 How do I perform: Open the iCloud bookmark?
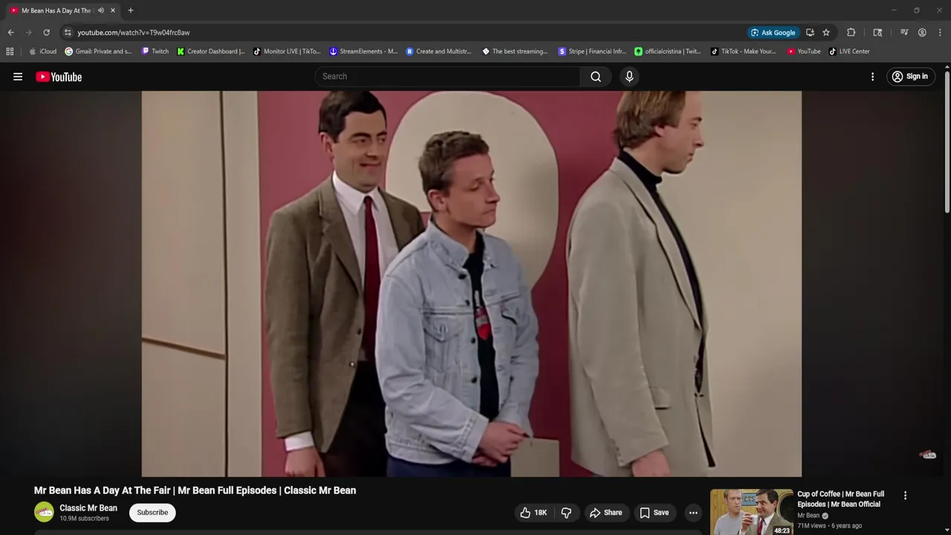tap(42, 51)
